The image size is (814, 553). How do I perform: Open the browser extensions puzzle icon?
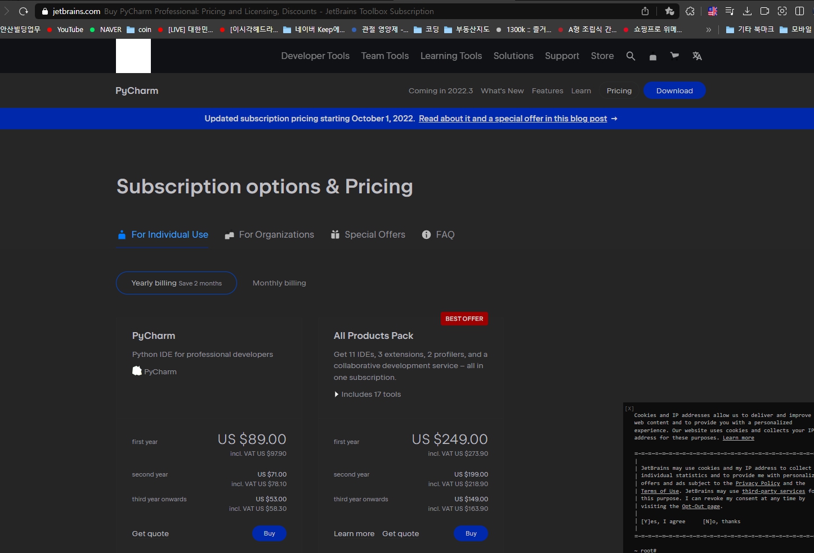tap(690, 11)
